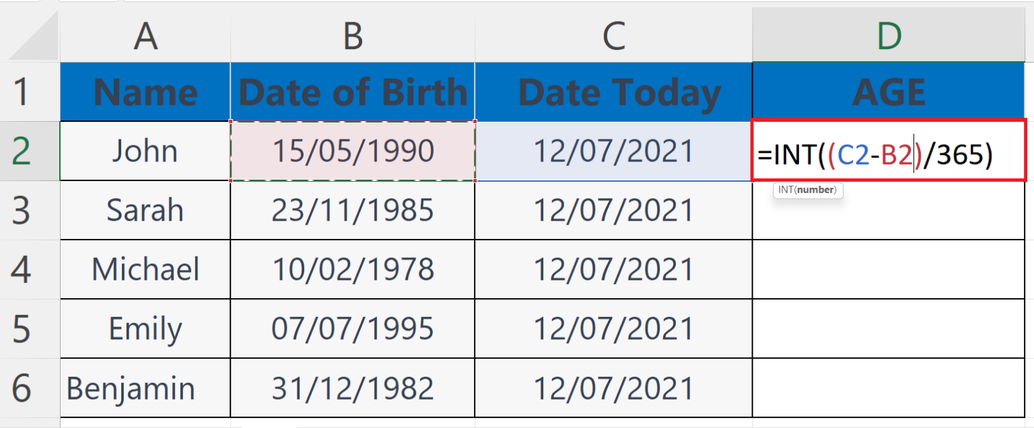Click the AGE header cell
Image resolution: width=1034 pixels, height=428 pixels.
889,91
